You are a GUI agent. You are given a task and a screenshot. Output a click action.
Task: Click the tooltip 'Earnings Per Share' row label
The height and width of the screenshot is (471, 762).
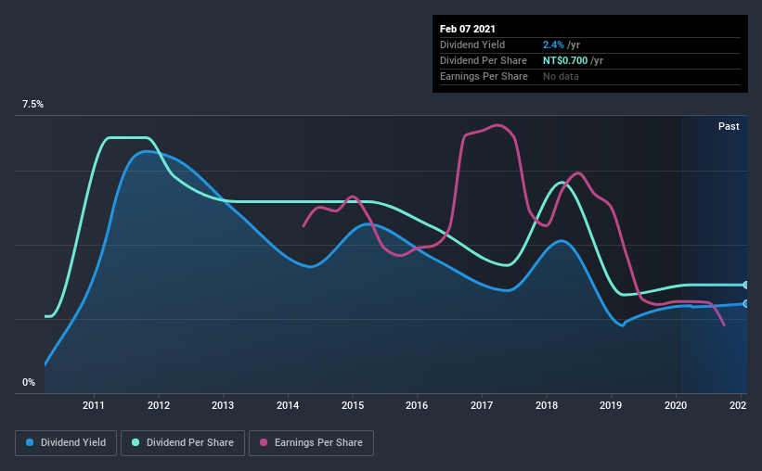484,76
